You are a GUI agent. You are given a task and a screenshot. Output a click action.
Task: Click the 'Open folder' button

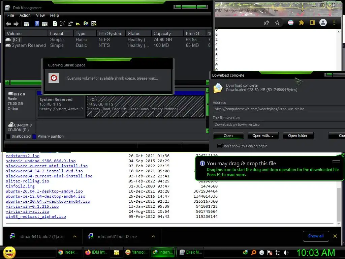coord(298,136)
